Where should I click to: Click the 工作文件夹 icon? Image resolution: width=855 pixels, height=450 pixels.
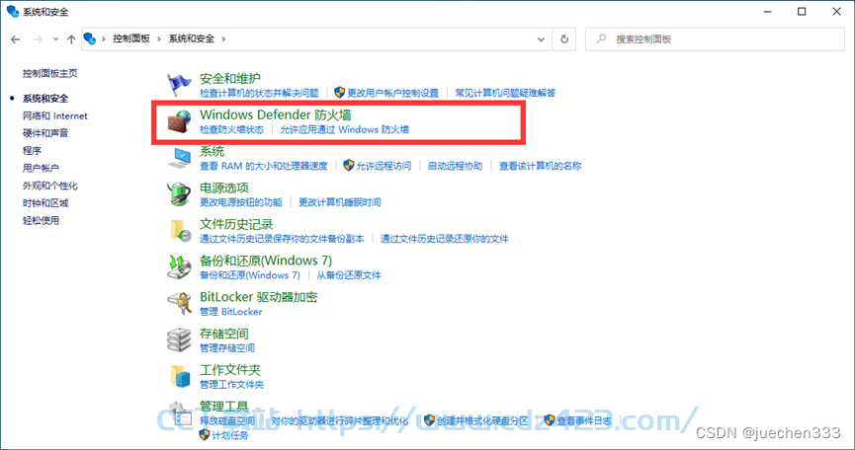[x=179, y=376]
